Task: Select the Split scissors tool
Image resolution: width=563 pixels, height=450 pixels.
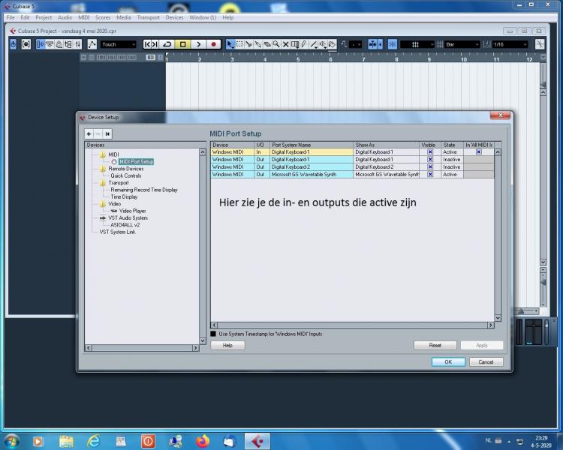Action: [x=248, y=44]
